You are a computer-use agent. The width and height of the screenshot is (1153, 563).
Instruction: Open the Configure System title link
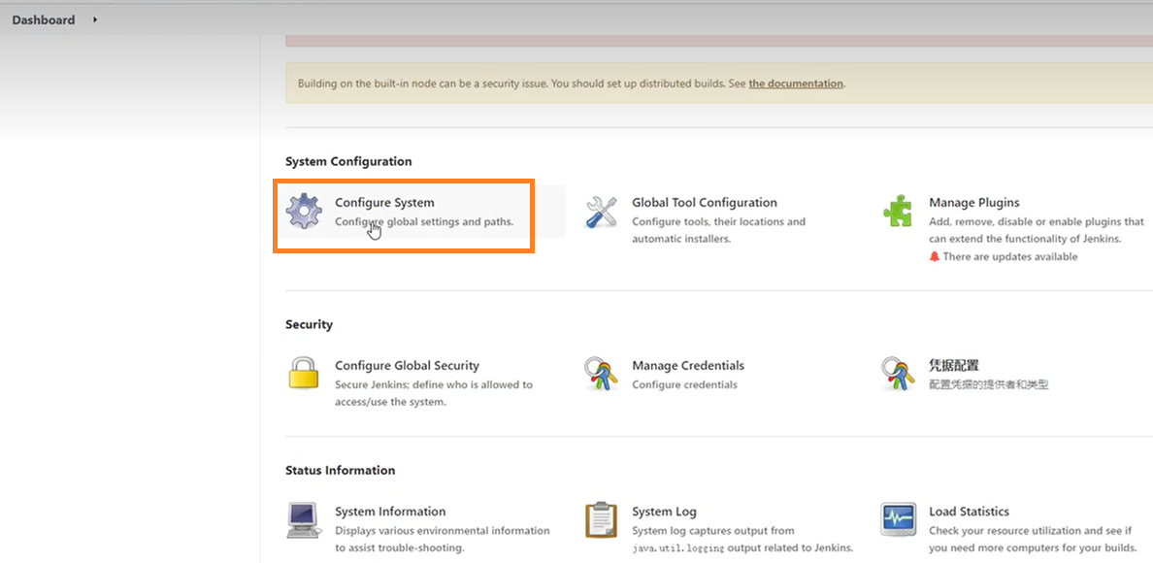pyautogui.click(x=384, y=202)
